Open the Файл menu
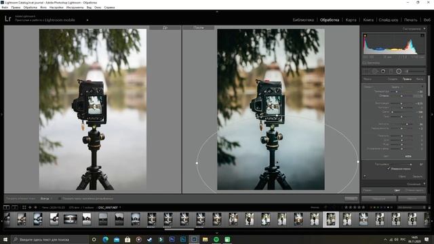The width and height of the screenshot is (434, 244). pos(5,7)
